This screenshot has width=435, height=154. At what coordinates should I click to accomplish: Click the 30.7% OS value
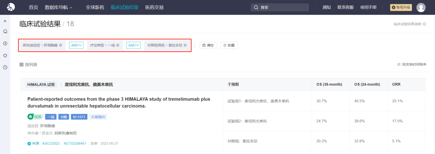(x=321, y=101)
